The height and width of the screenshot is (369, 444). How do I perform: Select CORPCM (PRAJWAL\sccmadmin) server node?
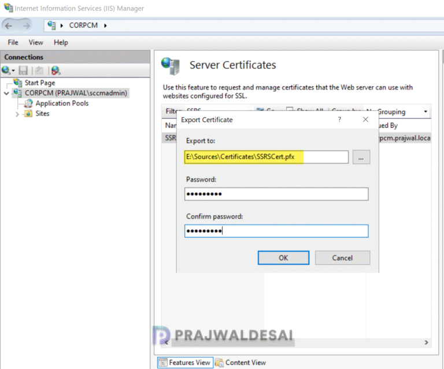click(x=76, y=93)
